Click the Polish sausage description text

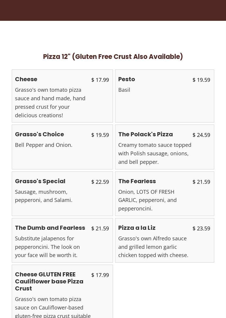[x=154, y=153]
